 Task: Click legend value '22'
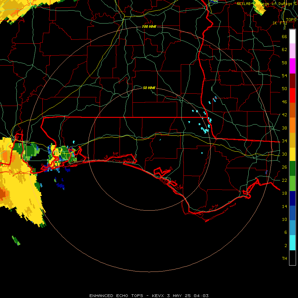click(284, 180)
